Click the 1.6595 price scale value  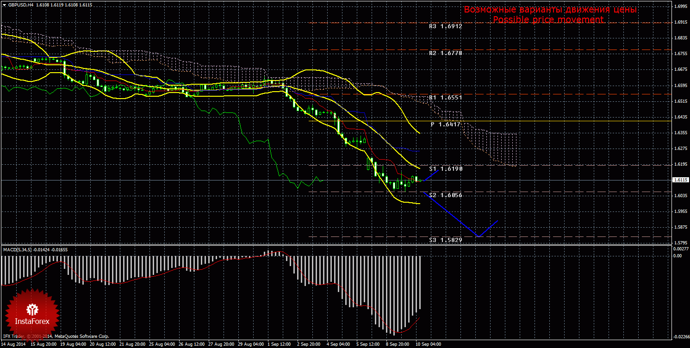point(680,86)
